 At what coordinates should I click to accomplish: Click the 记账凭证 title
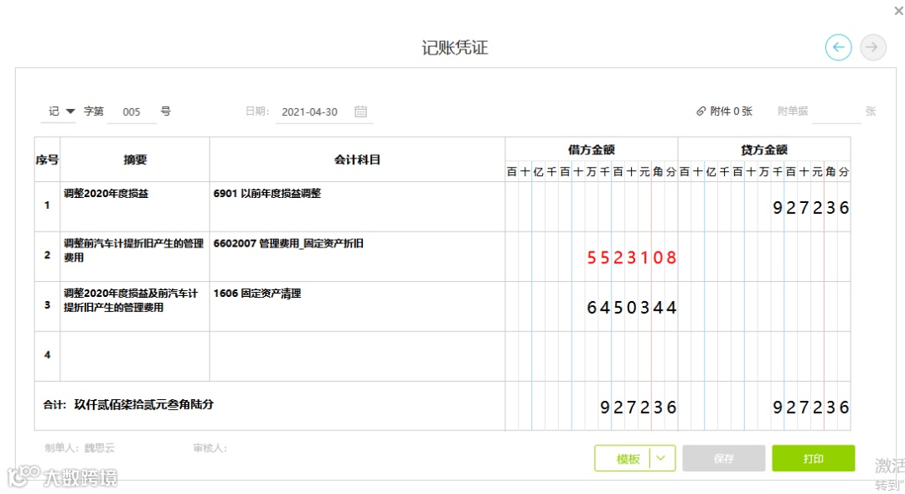[x=455, y=47]
